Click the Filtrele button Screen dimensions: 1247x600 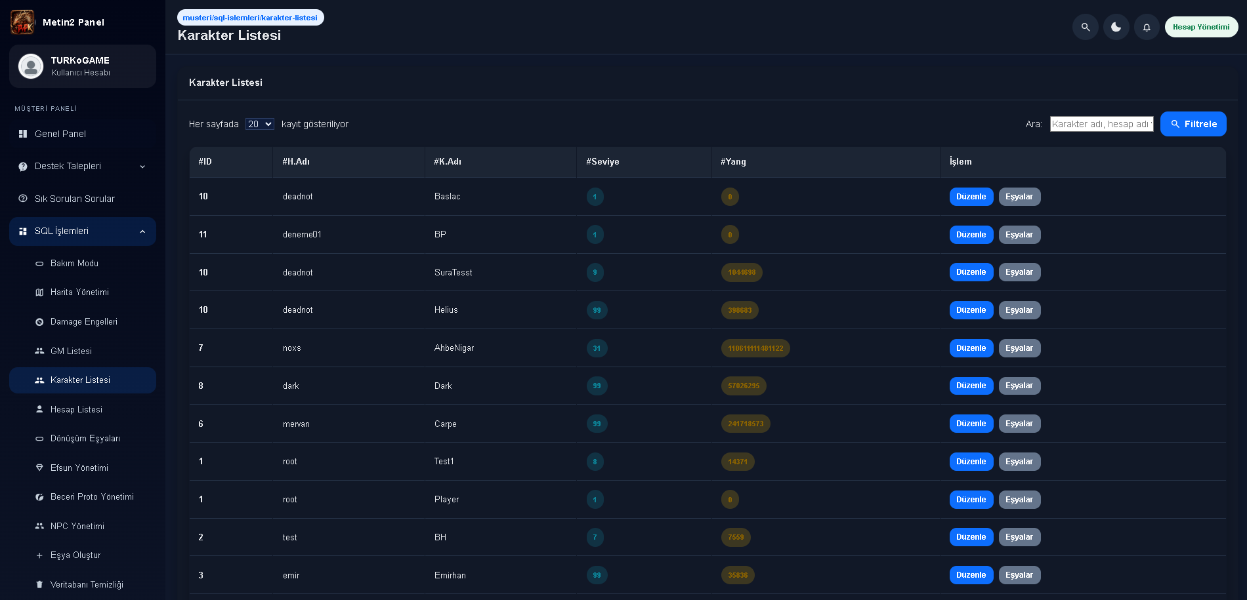[x=1193, y=124]
